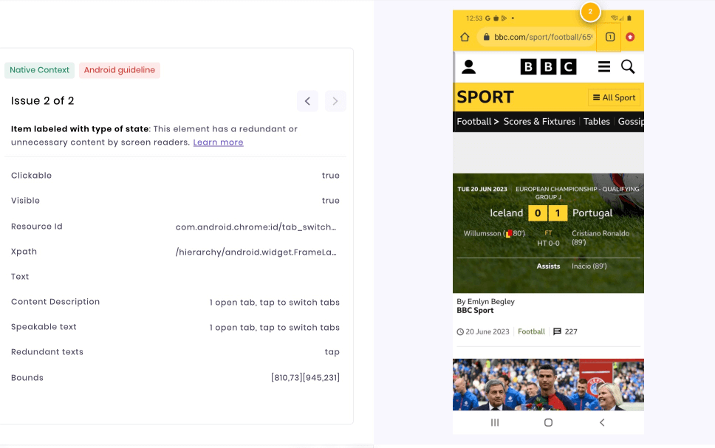Tap the Ronaldo article photo
715x448 pixels.
[x=548, y=385]
